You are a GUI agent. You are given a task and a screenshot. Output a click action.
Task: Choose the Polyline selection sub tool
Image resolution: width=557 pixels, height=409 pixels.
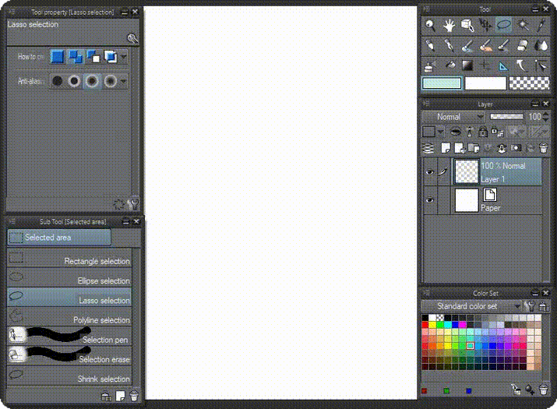click(69, 316)
